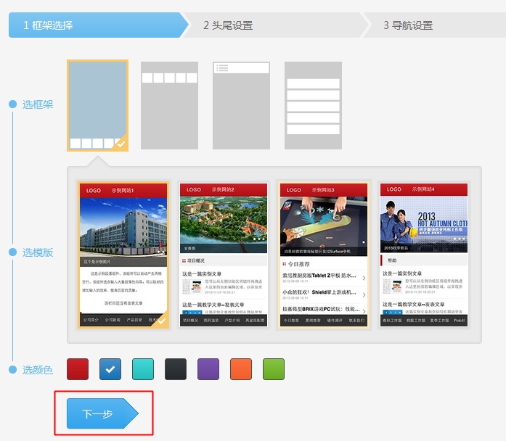Choose the frame layout with top icon row
The width and height of the screenshot is (506, 441).
(x=169, y=105)
